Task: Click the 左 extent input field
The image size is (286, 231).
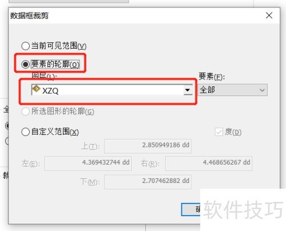Action: [88, 164]
